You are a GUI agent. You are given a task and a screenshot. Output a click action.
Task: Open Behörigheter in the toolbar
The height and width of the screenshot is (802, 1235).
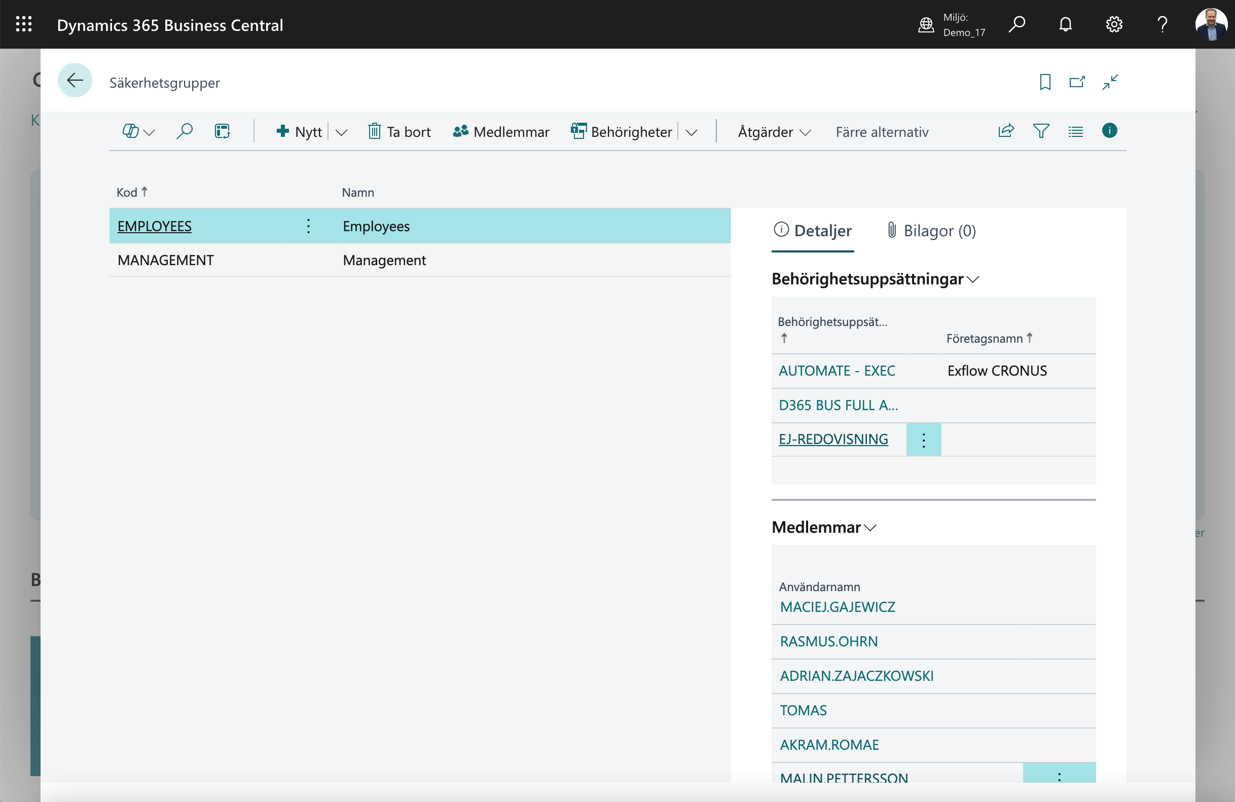[621, 132]
